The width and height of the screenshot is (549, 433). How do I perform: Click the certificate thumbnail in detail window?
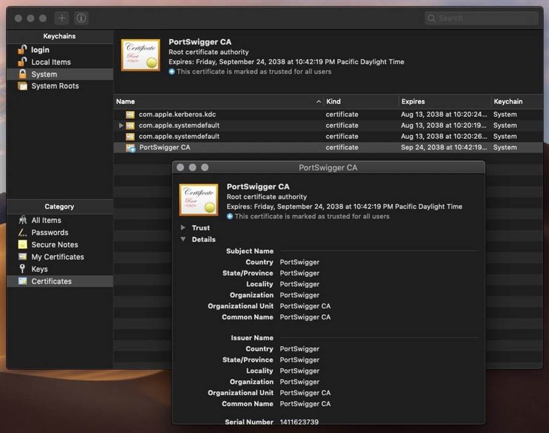click(199, 200)
